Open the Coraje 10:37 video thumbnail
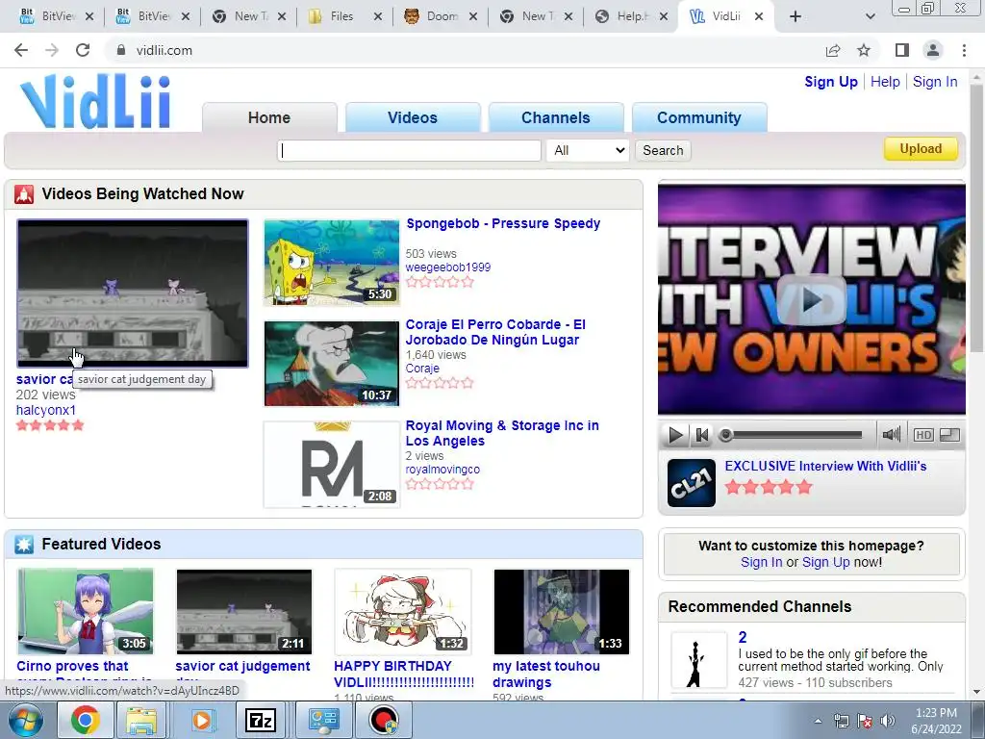Image resolution: width=985 pixels, height=739 pixels. [332, 363]
